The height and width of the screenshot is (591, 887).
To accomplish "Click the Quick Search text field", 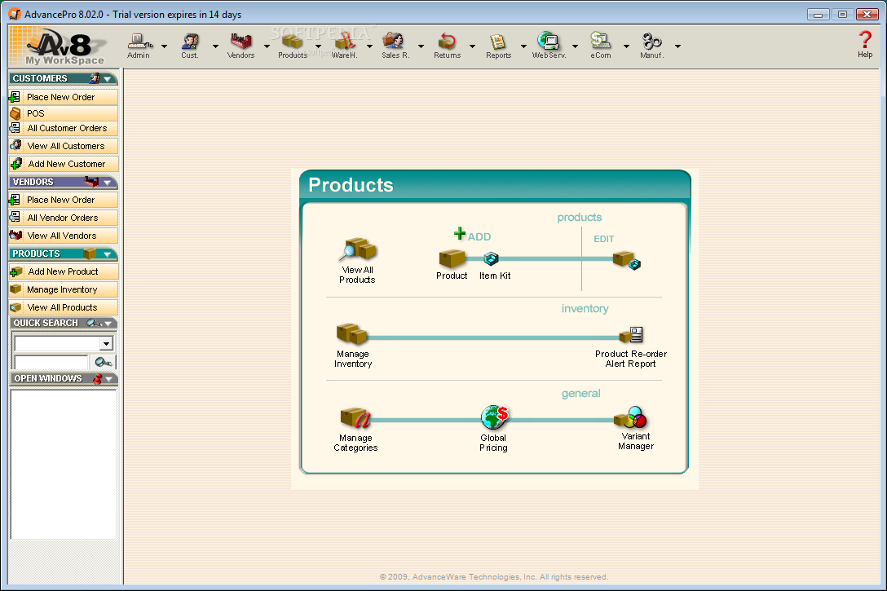I will click(x=51, y=362).
